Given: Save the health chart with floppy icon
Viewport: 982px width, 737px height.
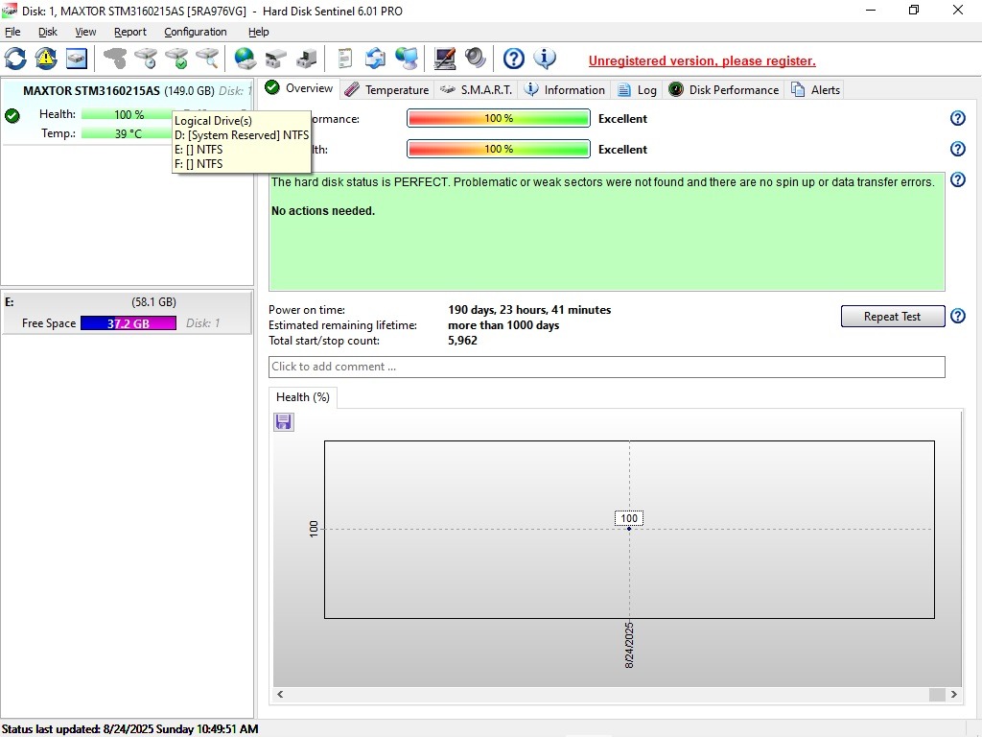Looking at the screenshot, I should (284, 422).
